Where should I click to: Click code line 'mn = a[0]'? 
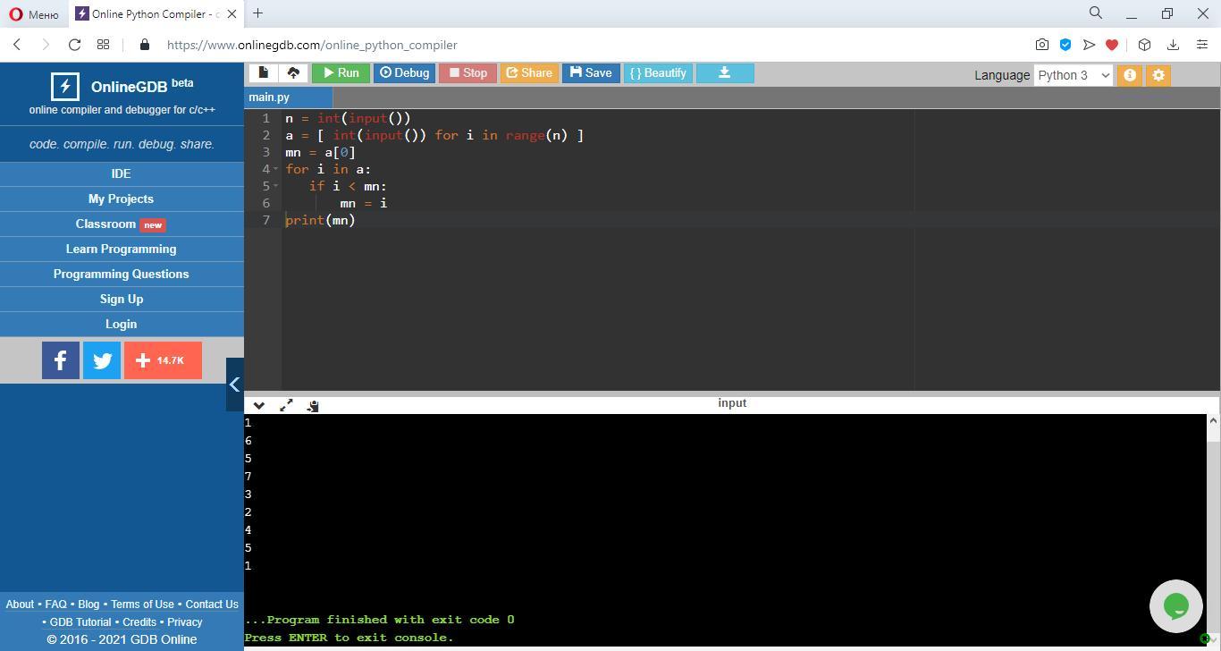tap(320, 152)
